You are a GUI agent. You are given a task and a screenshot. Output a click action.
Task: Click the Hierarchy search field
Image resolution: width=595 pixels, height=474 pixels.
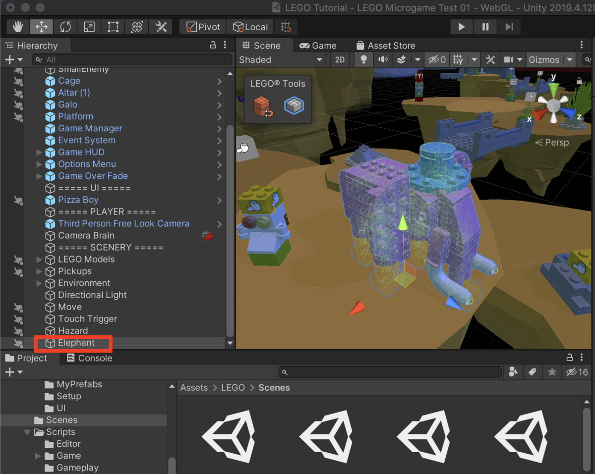tap(132, 59)
